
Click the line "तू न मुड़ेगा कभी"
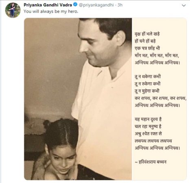point(147,91)
